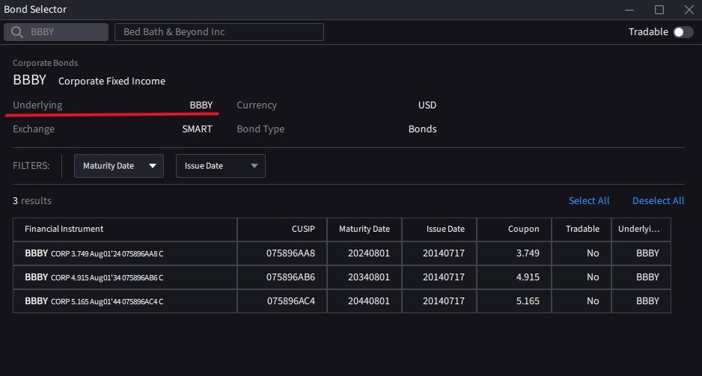Select bond BBBY CORP 3.749 Aug01'24
Image resolution: width=702 pixels, height=376 pixels.
point(125,253)
